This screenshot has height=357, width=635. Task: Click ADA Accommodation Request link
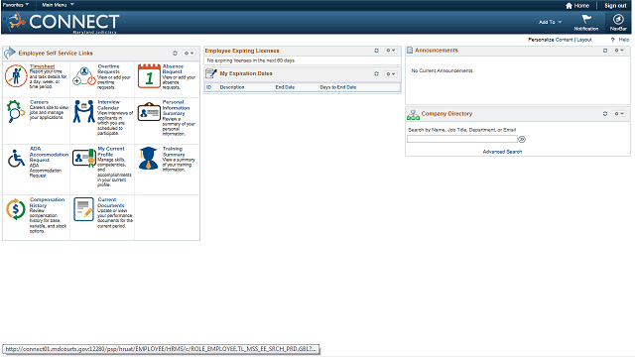coord(49,155)
